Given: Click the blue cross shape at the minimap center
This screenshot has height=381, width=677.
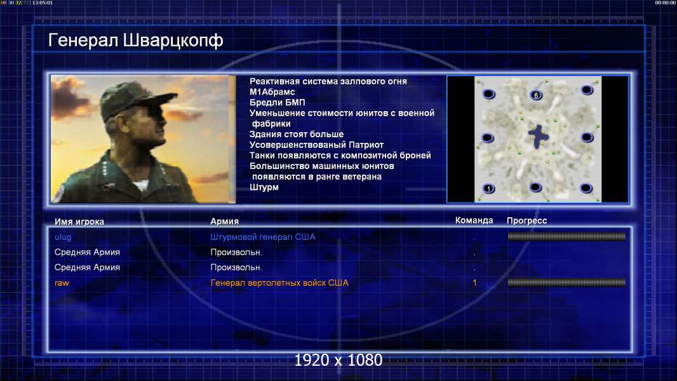Looking at the screenshot, I should coord(539,137).
